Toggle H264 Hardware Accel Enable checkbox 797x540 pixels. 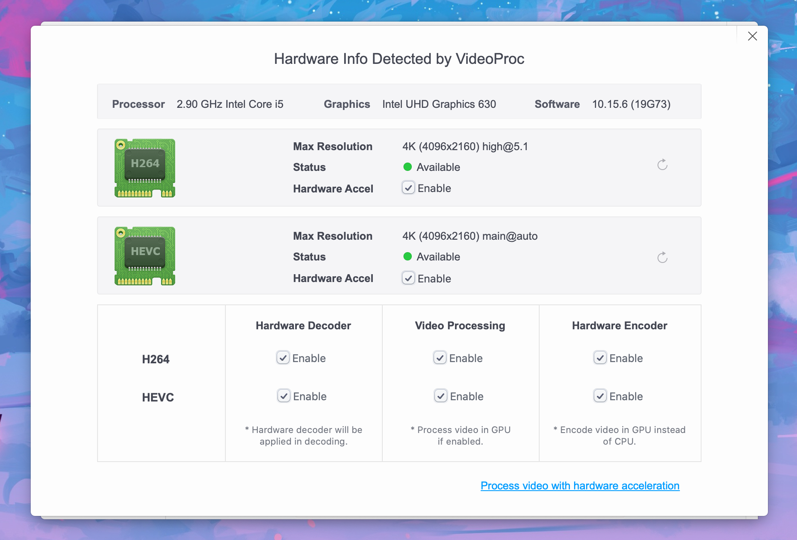[408, 188]
